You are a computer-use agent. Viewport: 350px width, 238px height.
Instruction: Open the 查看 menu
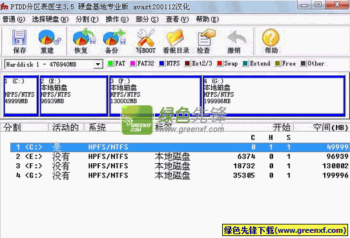(x=177, y=19)
